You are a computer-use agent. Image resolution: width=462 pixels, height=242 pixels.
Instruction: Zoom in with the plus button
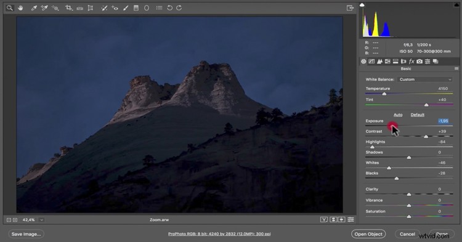point(15,220)
